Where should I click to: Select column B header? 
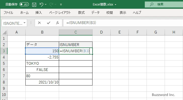click(42, 32)
